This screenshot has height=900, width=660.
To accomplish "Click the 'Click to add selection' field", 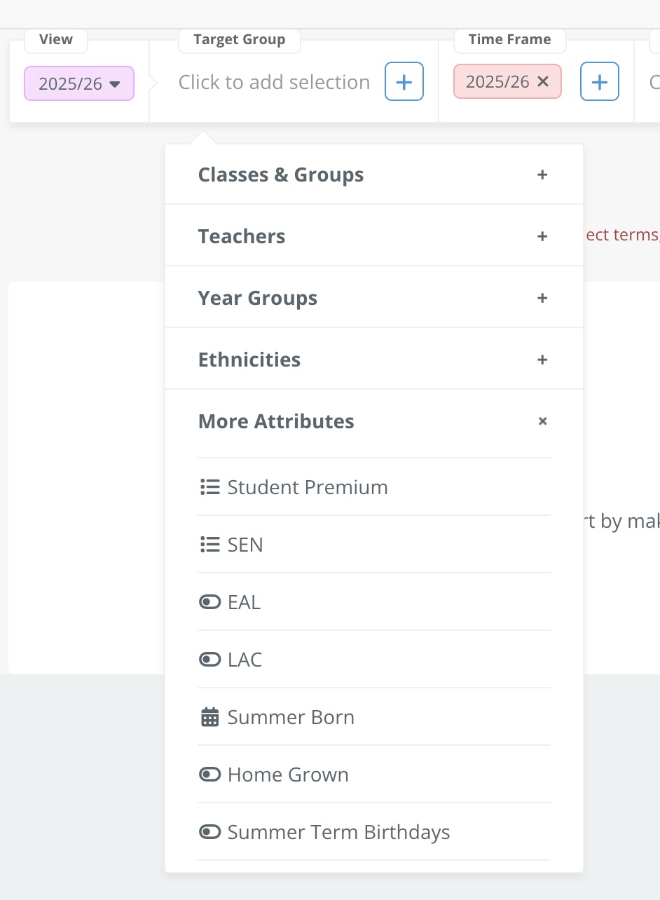I will tap(274, 82).
